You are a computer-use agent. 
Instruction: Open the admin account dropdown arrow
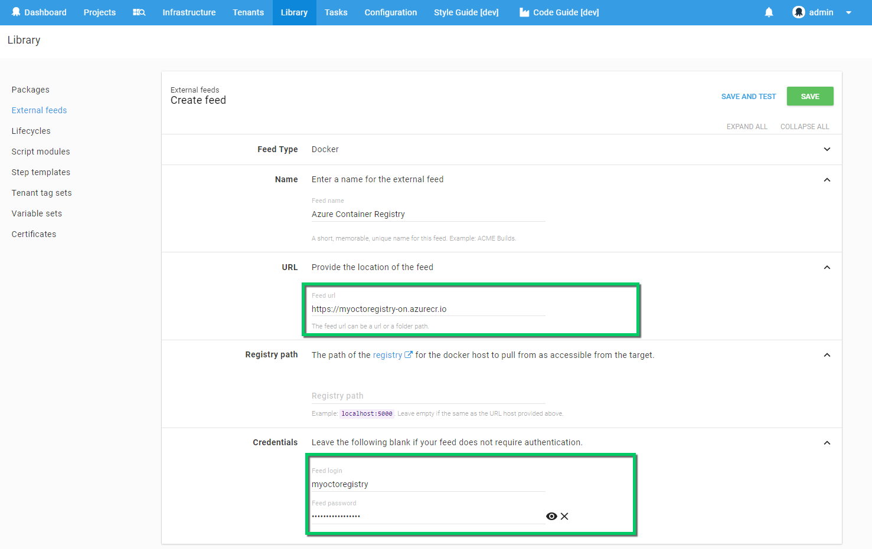pyautogui.click(x=848, y=12)
